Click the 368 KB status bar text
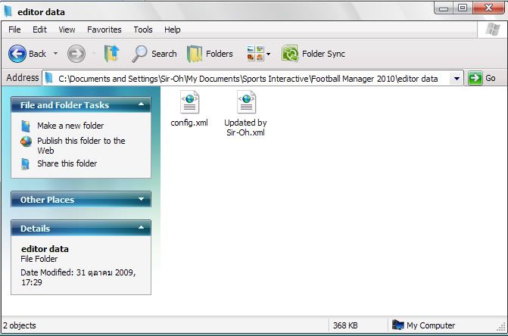This screenshot has height=336, width=508. [345, 325]
